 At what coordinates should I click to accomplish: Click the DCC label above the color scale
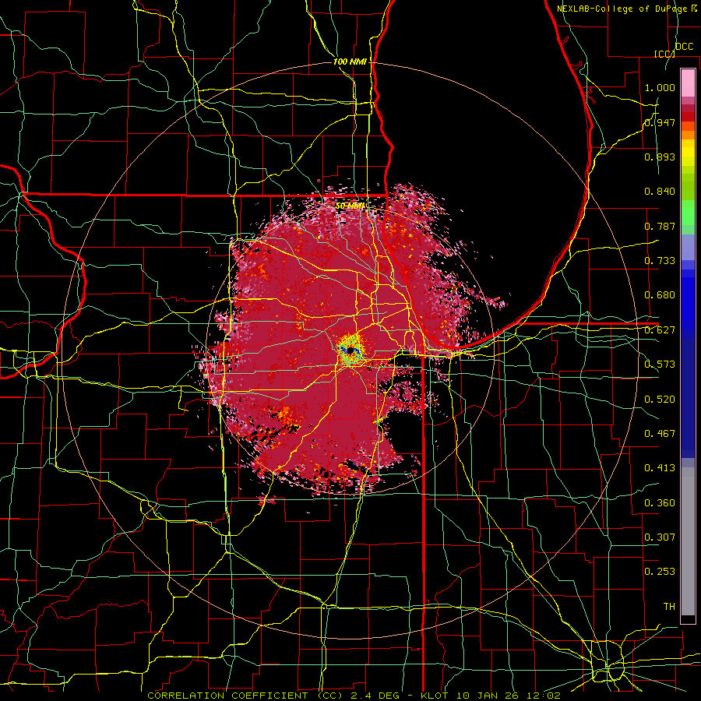pos(684,46)
